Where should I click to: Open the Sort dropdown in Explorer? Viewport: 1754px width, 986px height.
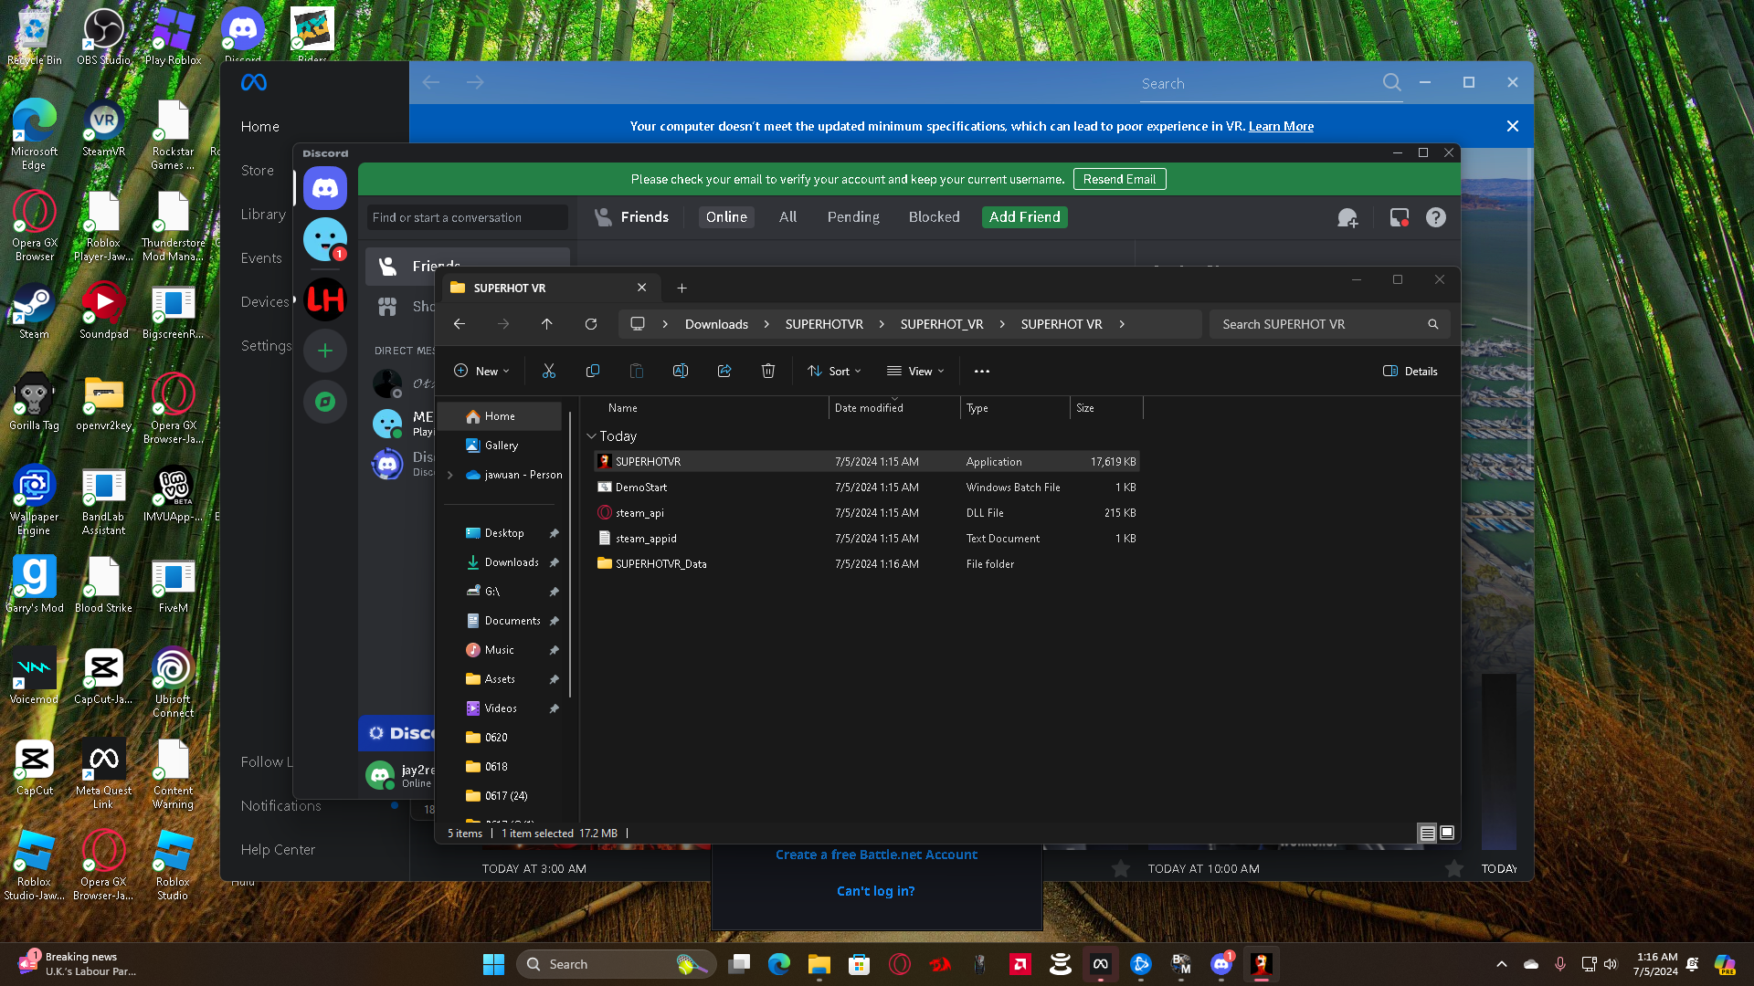pyautogui.click(x=834, y=371)
